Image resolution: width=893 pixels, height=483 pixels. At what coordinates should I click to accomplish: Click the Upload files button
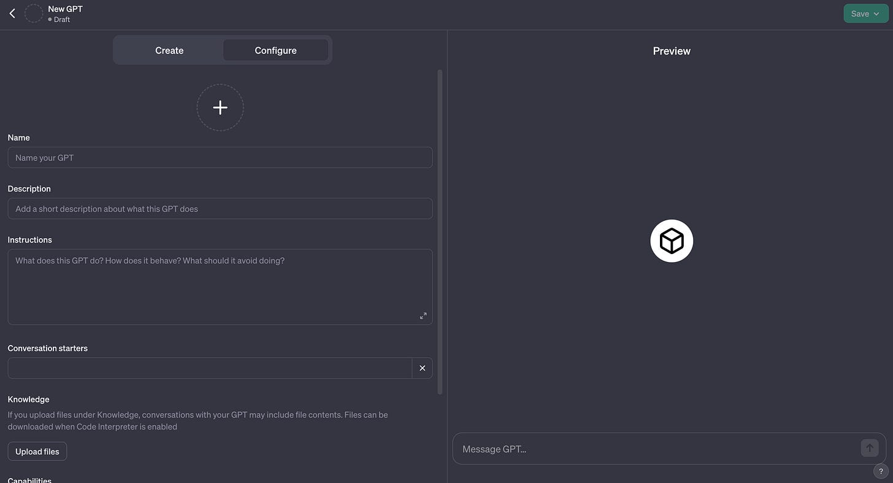pos(37,452)
